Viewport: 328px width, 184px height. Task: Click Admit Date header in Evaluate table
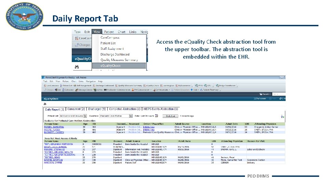tap(232, 124)
